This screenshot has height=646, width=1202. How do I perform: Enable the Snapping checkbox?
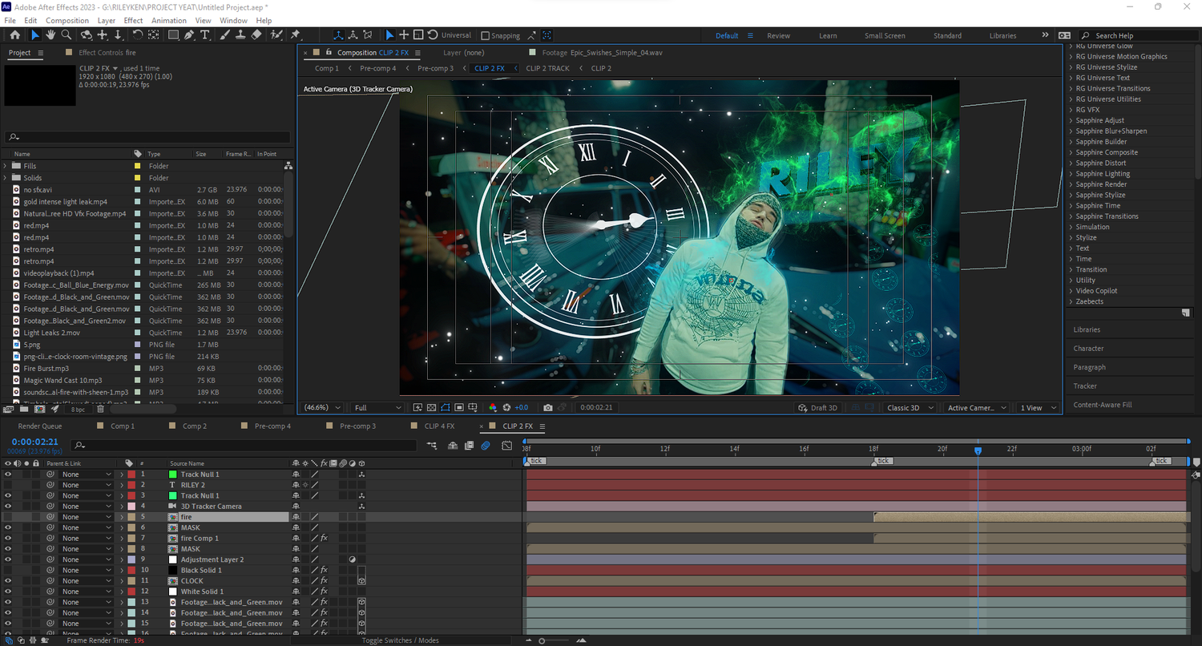point(486,36)
